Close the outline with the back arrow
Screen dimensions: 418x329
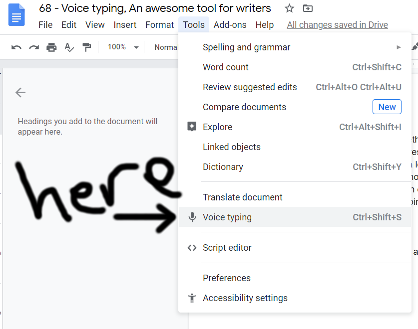click(20, 93)
